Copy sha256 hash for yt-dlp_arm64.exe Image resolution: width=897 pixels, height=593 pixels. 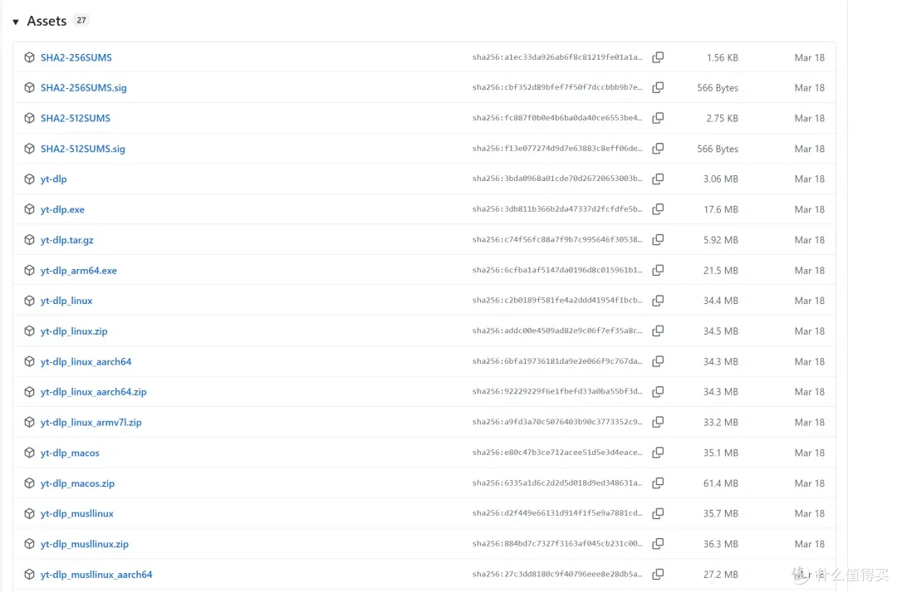[x=658, y=270]
